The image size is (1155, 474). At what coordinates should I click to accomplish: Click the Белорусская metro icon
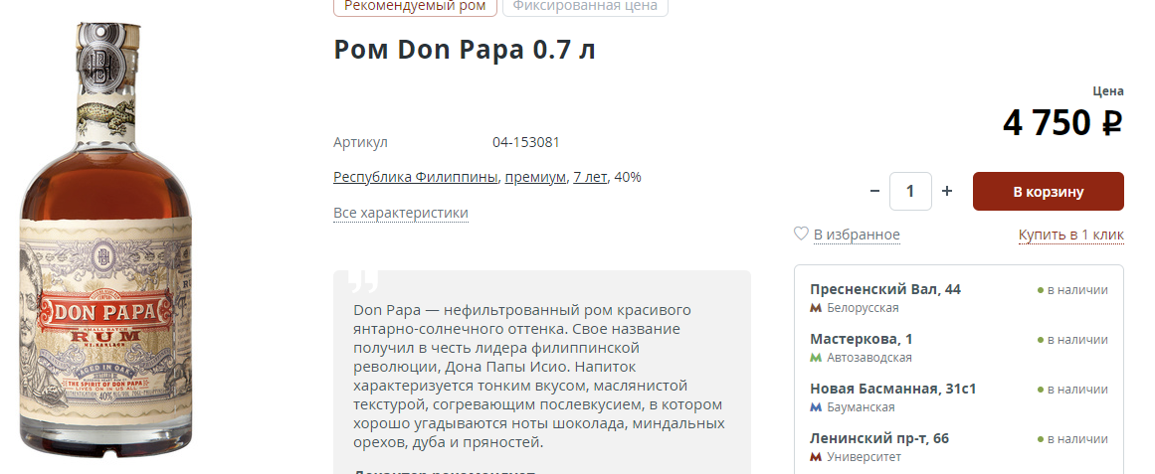pyautogui.click(x=816, y=308)
